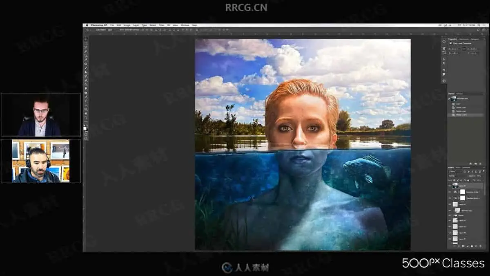Open the Apple menu
This screenshot has width=490, height=276.
pos(87,25)
